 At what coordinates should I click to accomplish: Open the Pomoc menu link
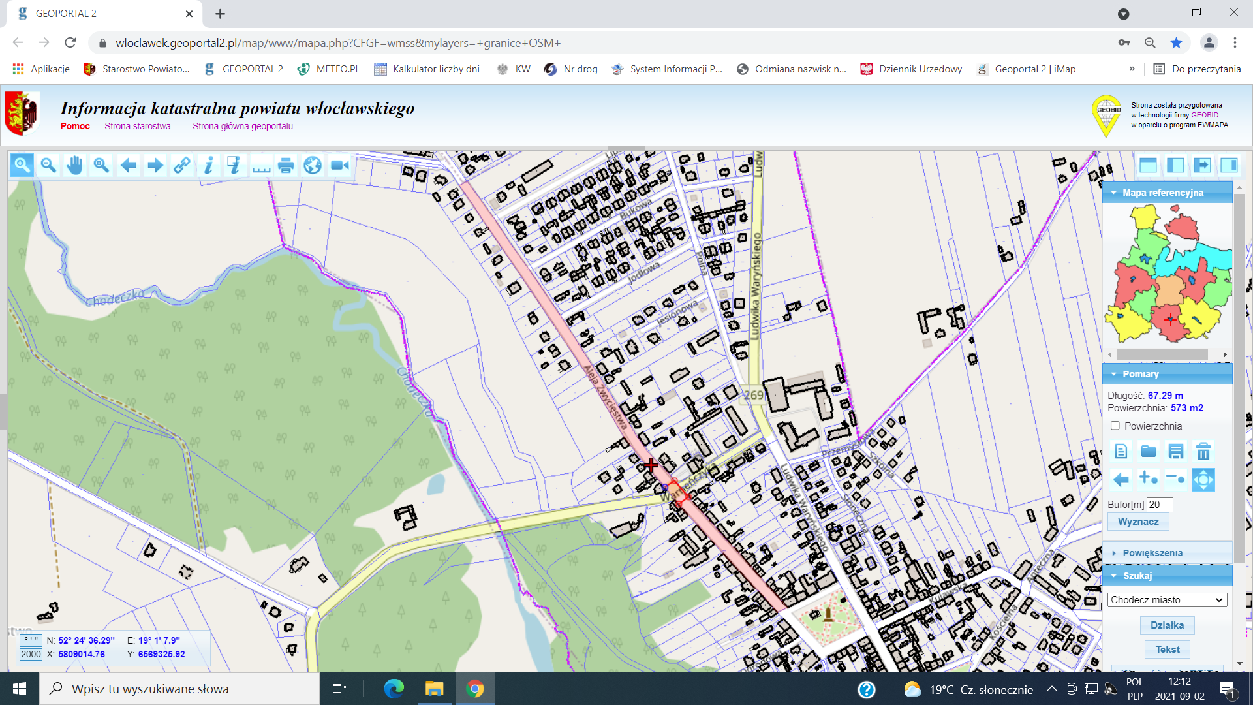tap(75, 126)
